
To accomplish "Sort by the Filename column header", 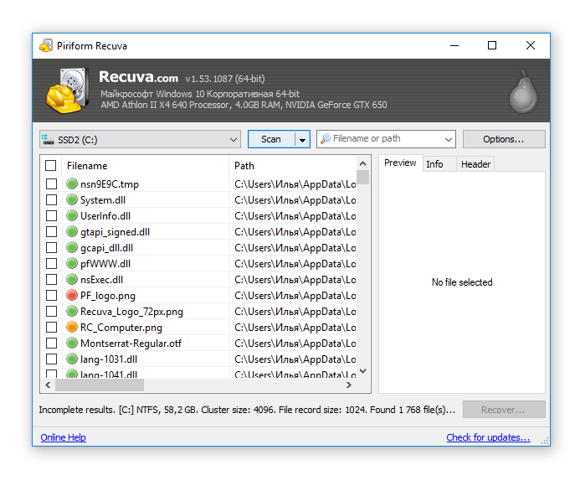I will [146, 166].
